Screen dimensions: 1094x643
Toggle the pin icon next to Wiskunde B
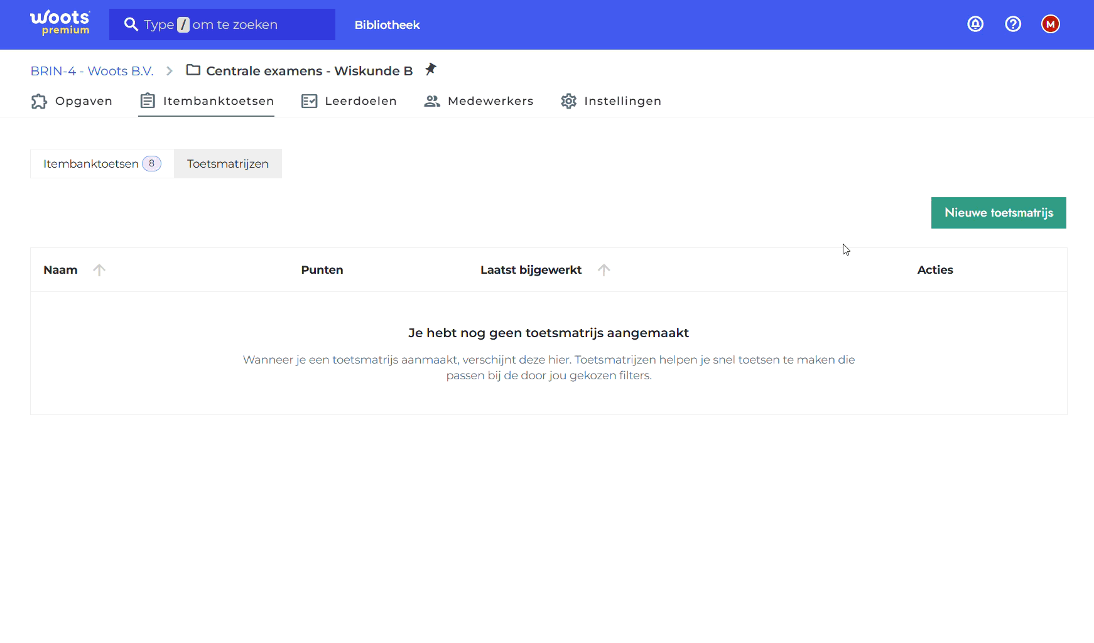tap(430, 69)
